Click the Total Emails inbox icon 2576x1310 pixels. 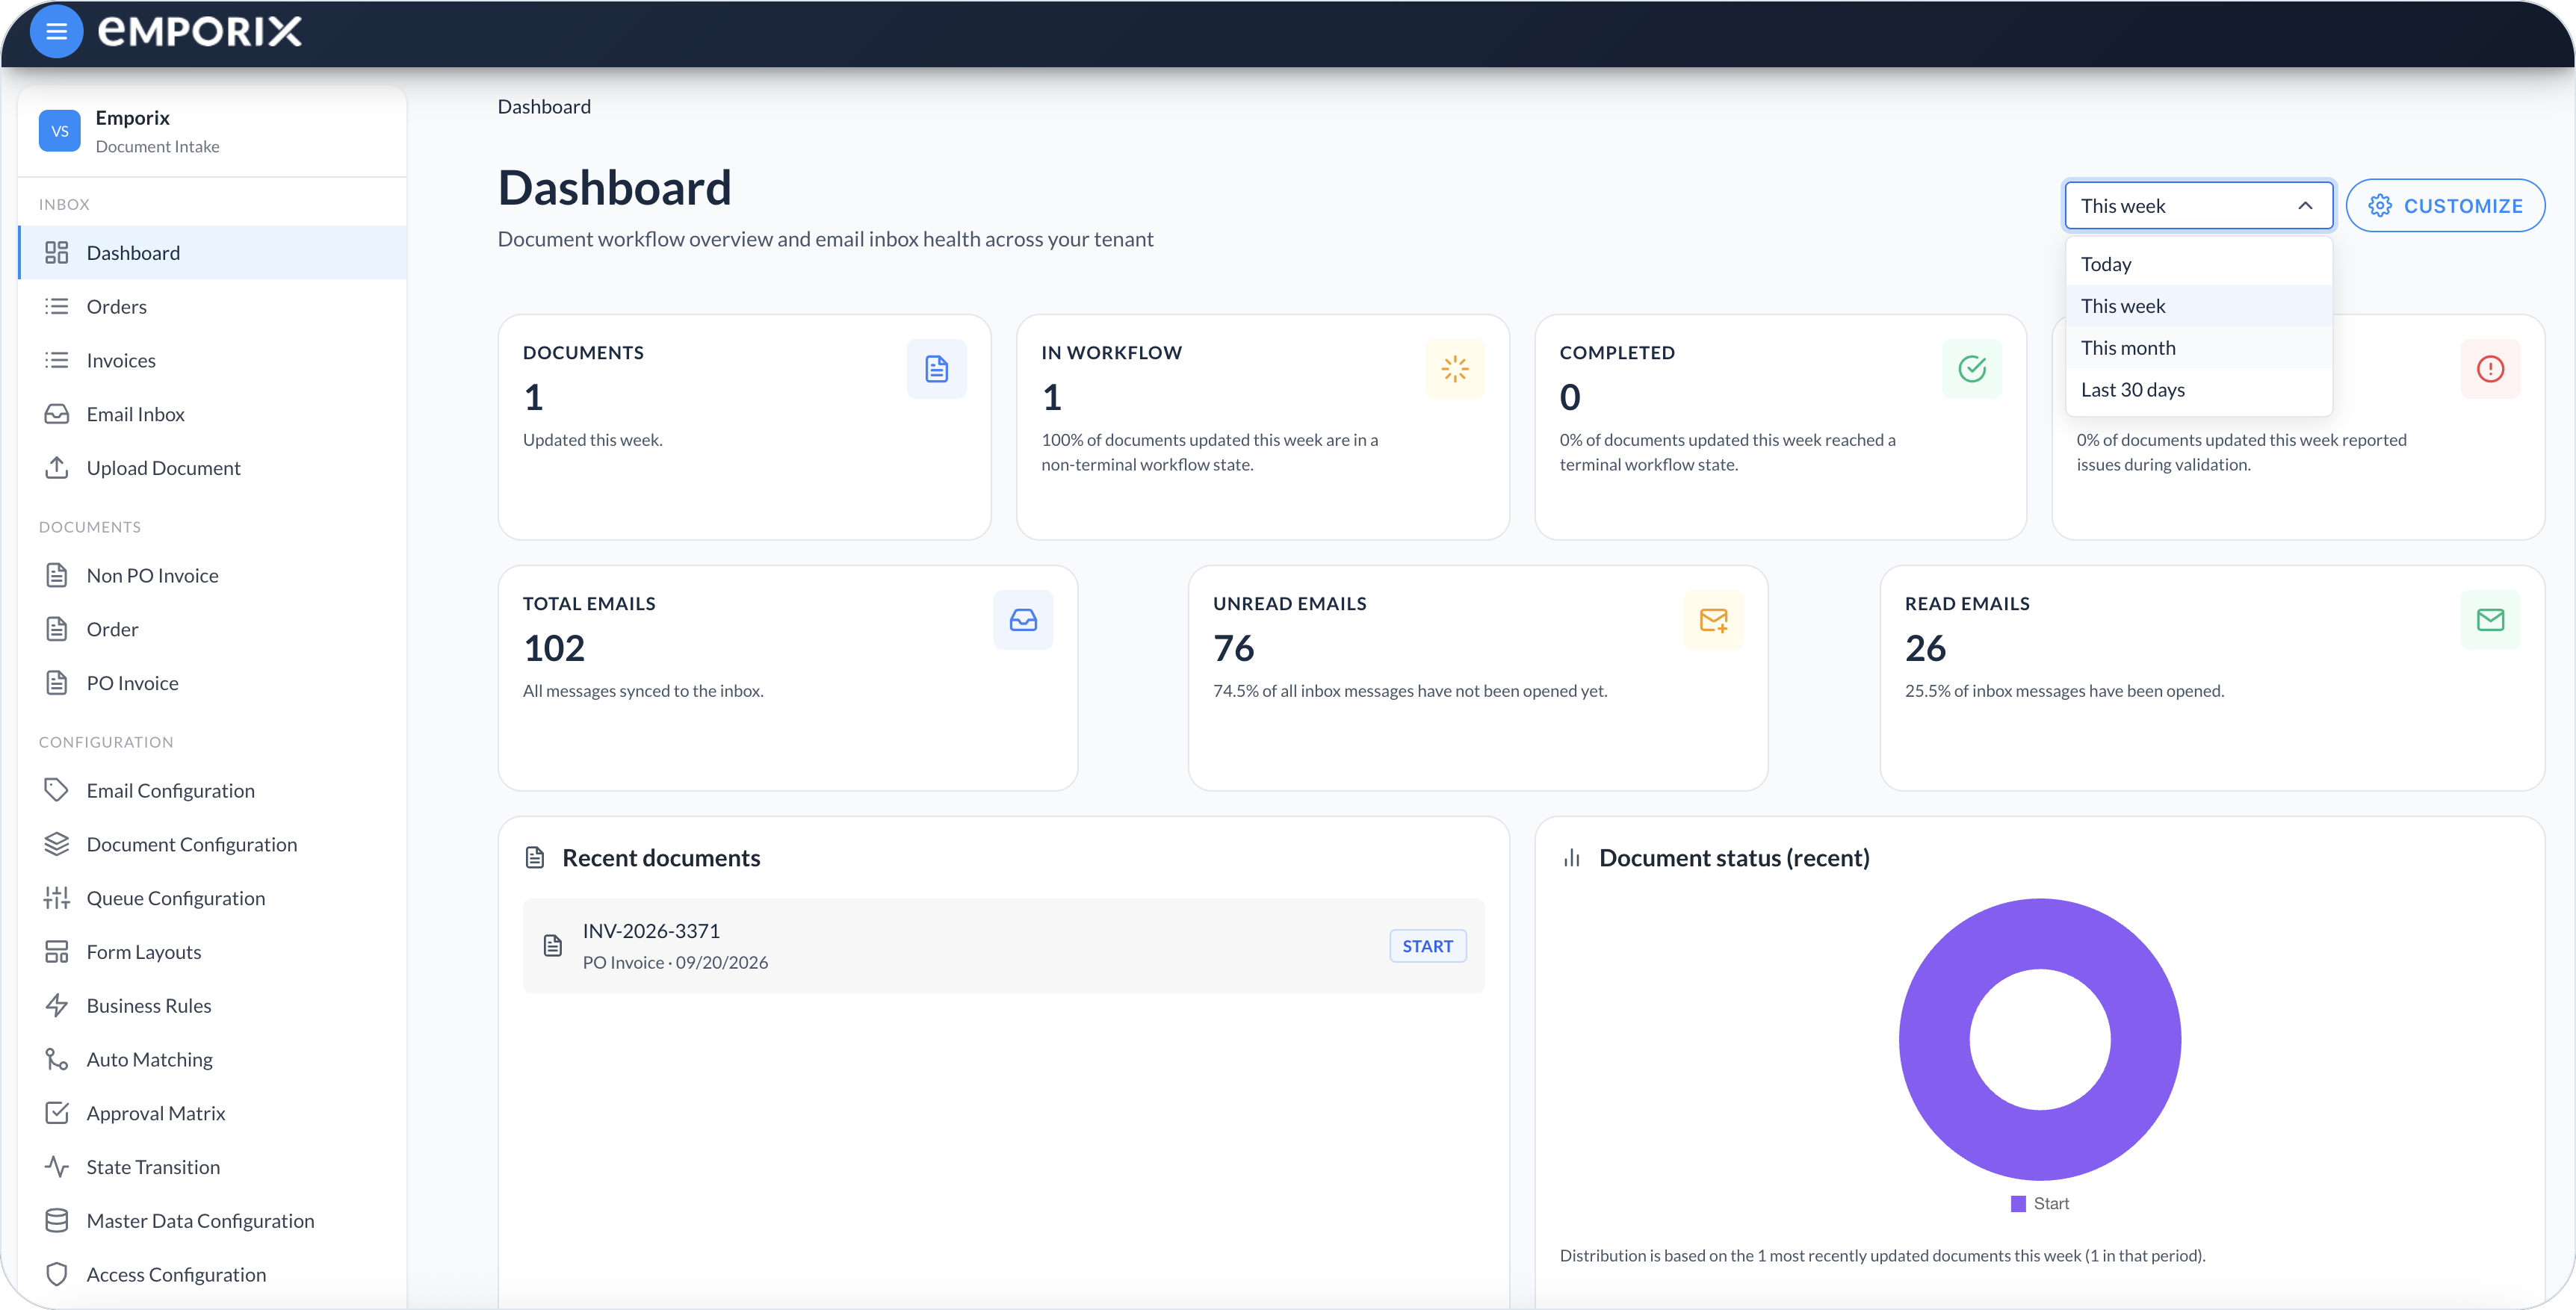coord(1023,620)
